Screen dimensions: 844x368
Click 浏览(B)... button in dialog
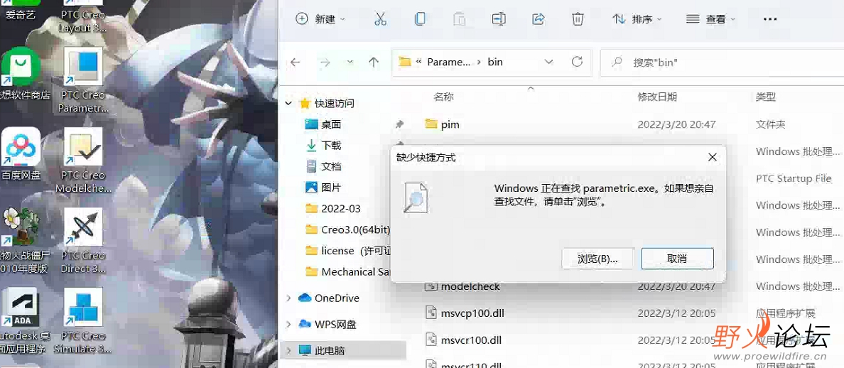[597, 259]
